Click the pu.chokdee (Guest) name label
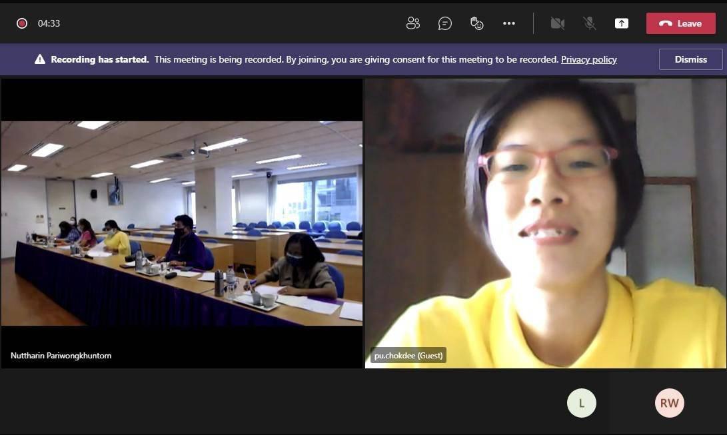The width and height of the screenshot is (727, 435). pyautogui.click(x=408, y=355)
